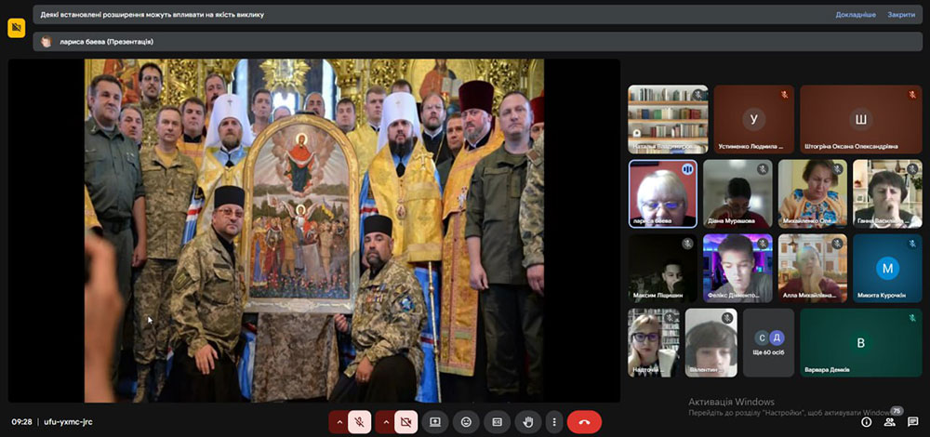Viewport: 930px width, 437px height.
Task: Unmute the microphone
Action: pyautogui.click(x=360, y=421)
